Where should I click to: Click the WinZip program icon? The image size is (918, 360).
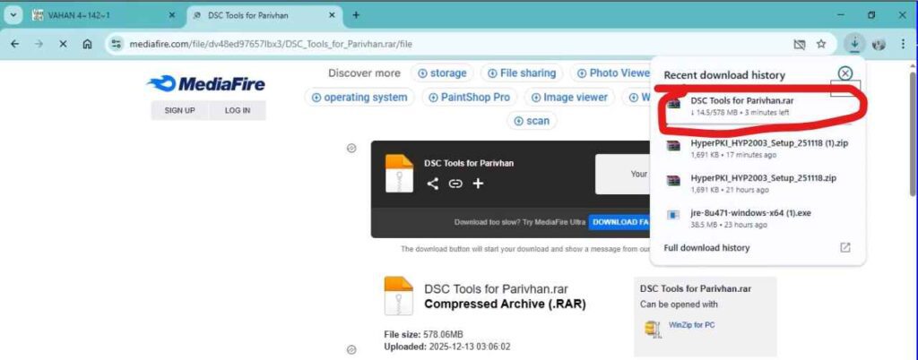[x=653, y=328]
